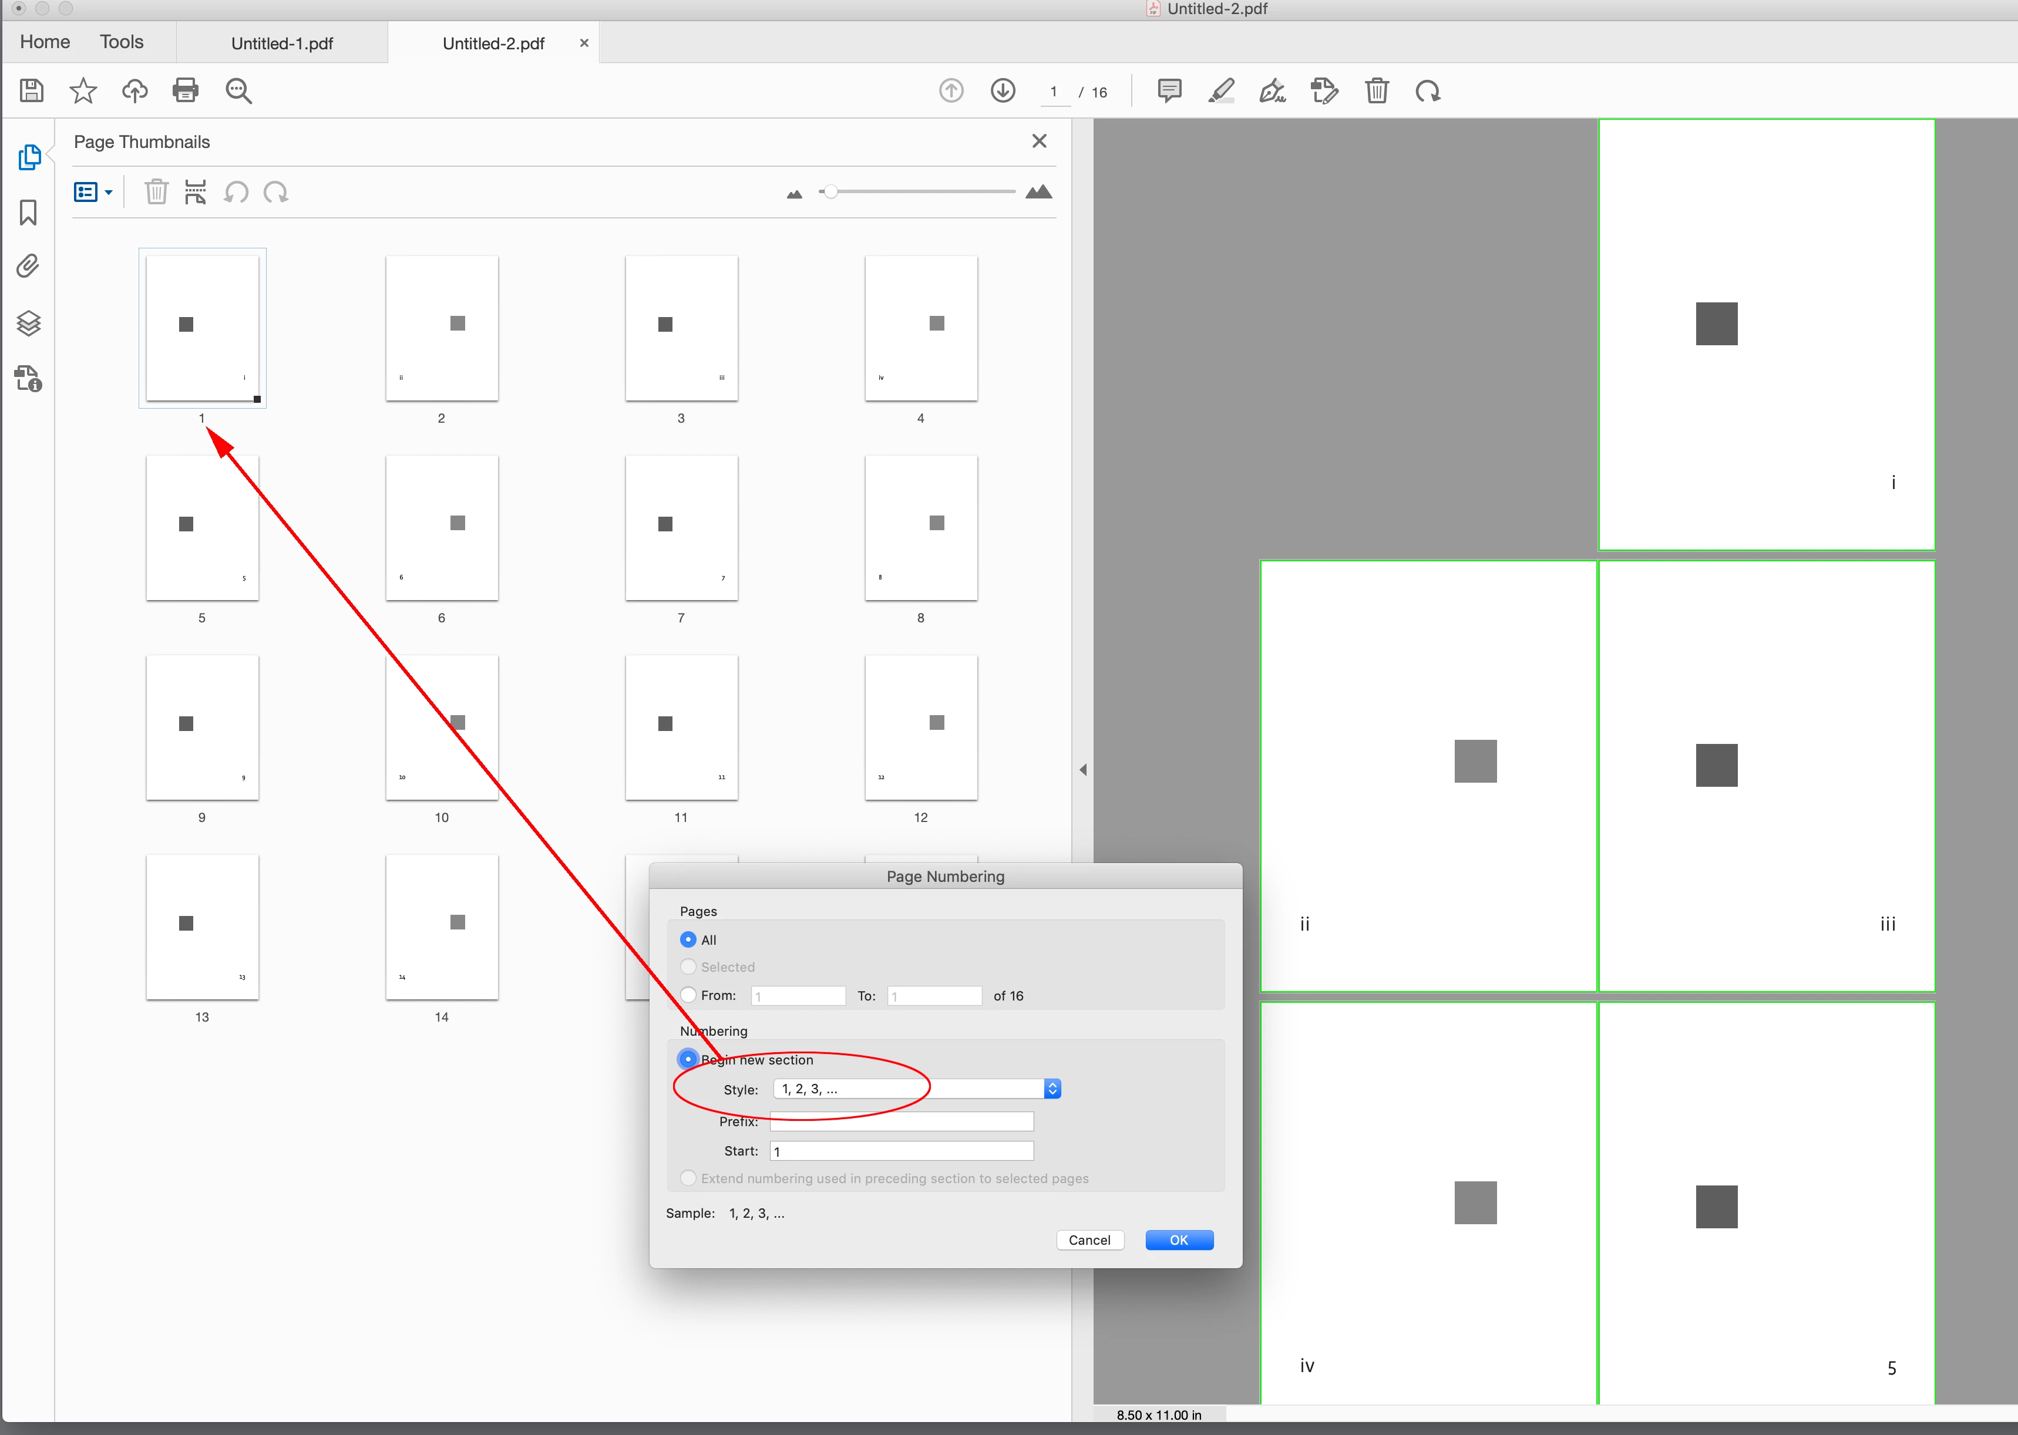
Task: Go to next page arrow
Action: (x=1003, y=90)
